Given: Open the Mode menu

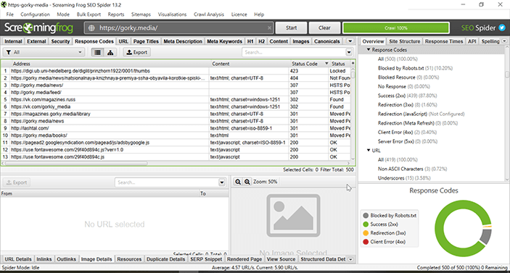Looking at the screenshot, I should click(x=63, y=14).
